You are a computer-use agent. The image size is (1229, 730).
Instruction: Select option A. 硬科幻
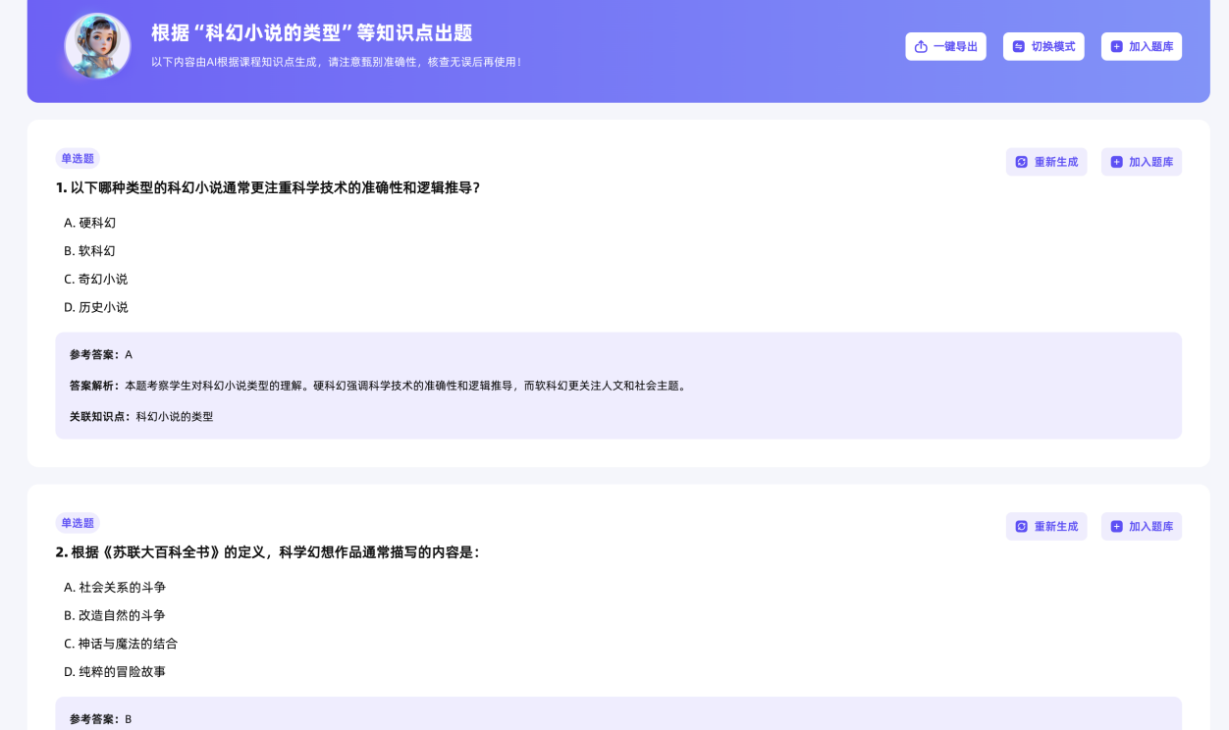[90, 223]
